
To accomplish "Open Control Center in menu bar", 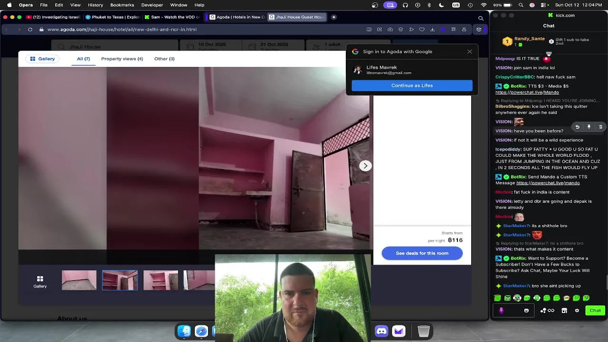I will click(x=542, y=5).
